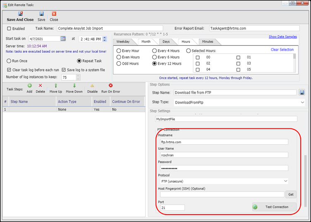The image size is (311, 222).
Task: Click the red Close toolbar icon
Action: [x=54, y=14]
